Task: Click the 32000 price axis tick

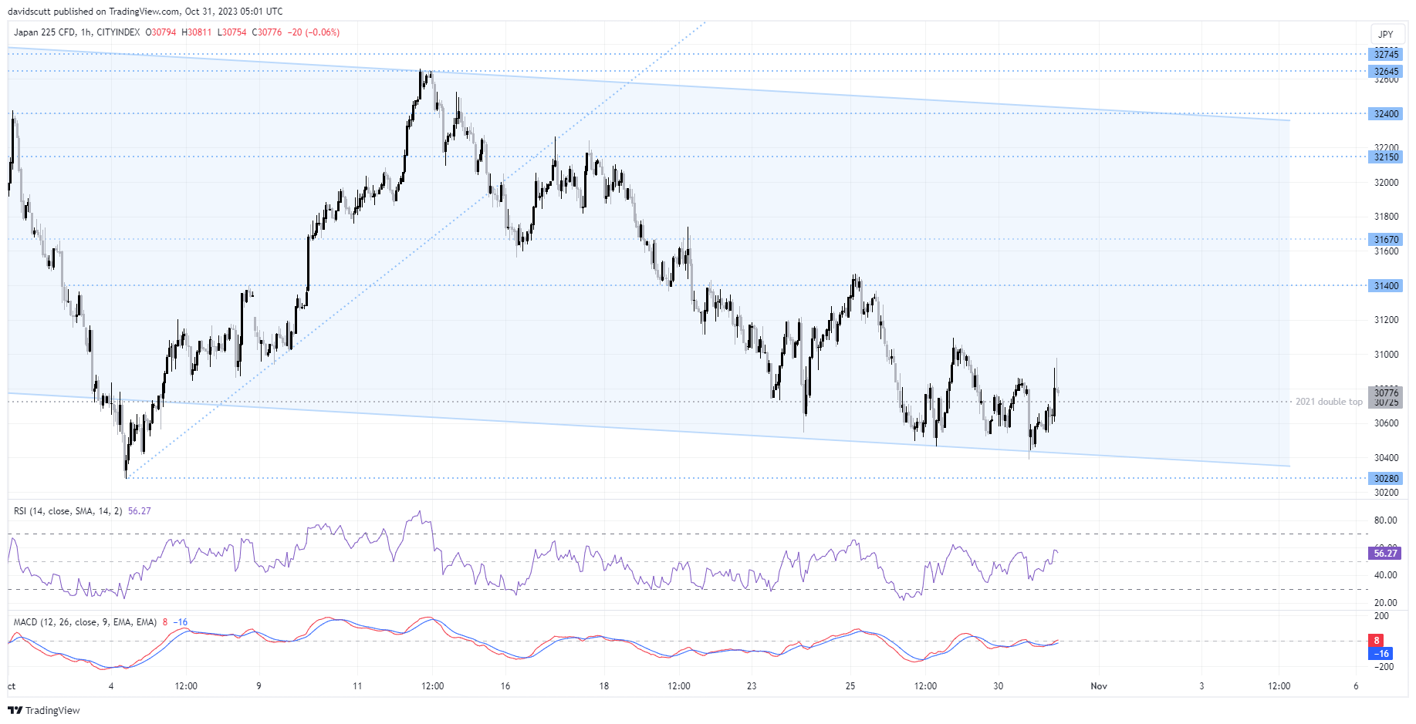Action: (1386, 183)
